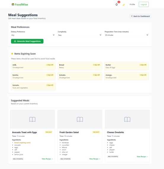Click the bread (expiring soon) ingredient
This screenshot has height=169, width=164.
tap(22, 142)
